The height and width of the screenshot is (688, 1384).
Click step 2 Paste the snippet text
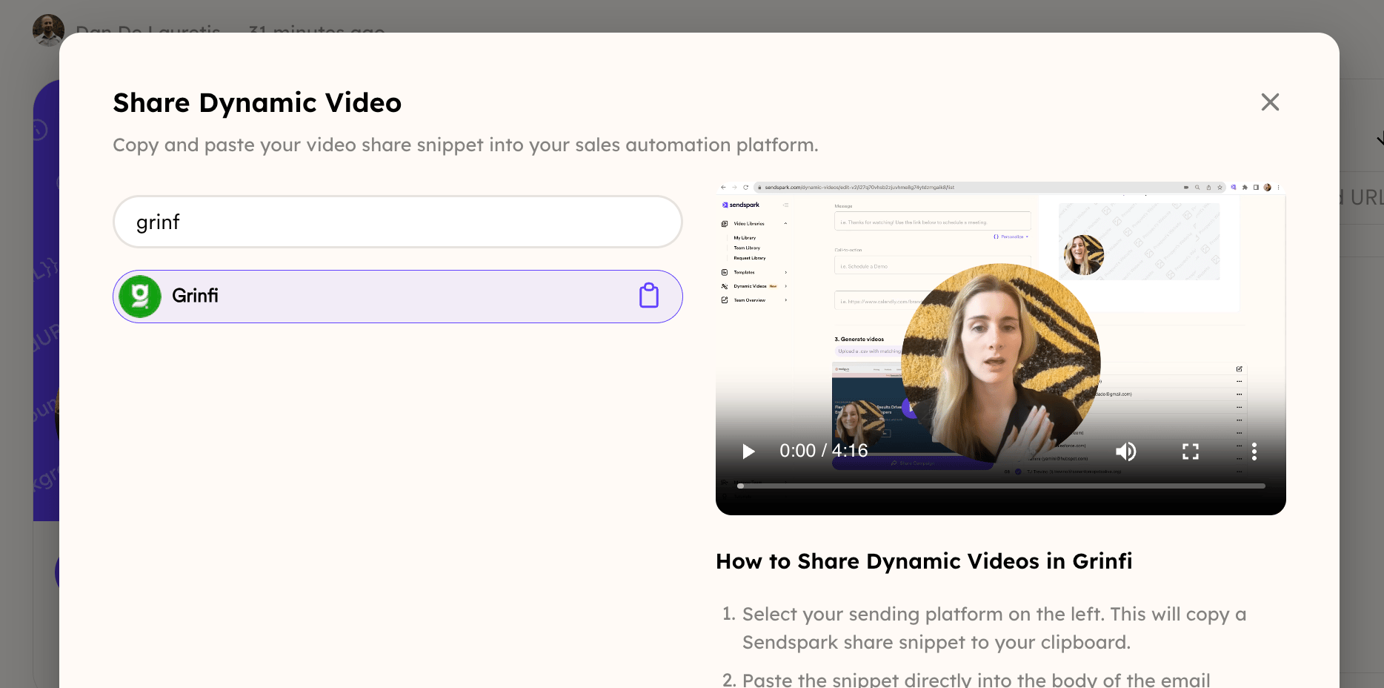[976, 679]
